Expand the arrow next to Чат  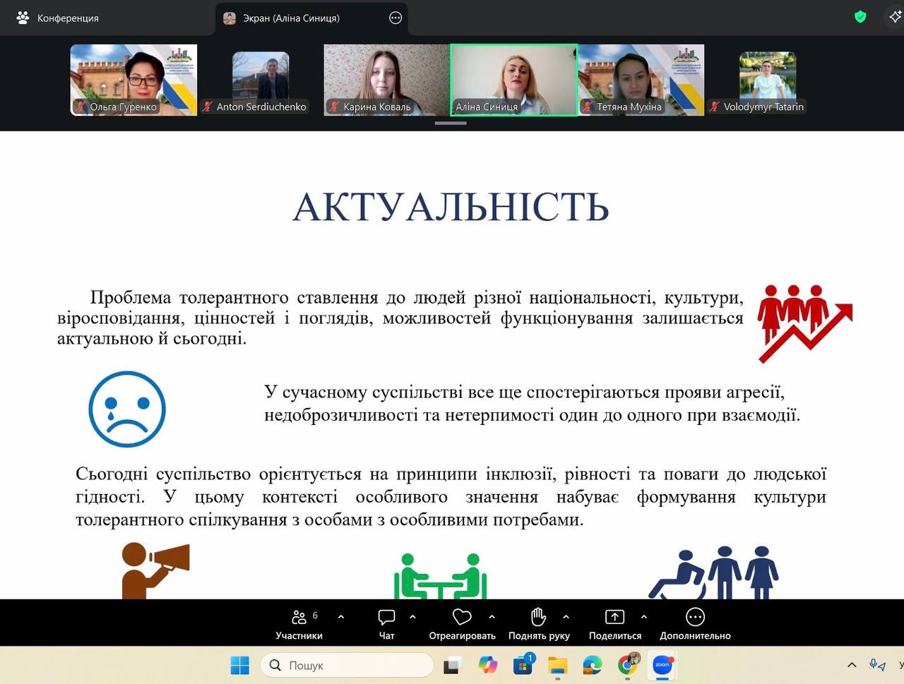pyautogui.click(x=412, y=617)
